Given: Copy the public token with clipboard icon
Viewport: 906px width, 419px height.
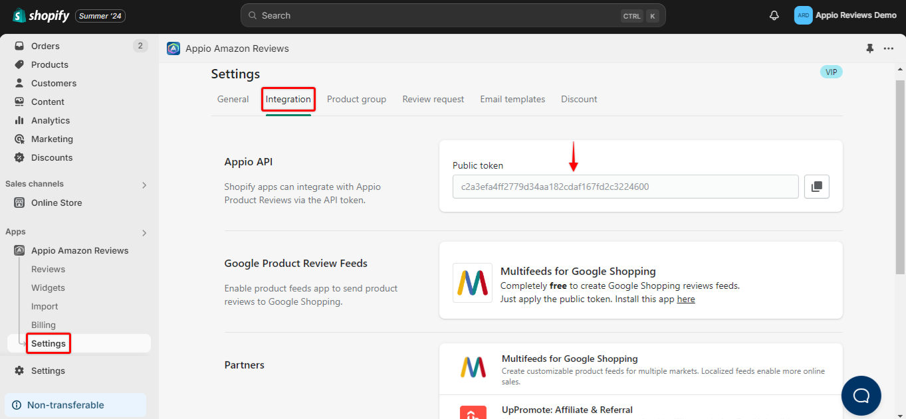Looking at the screenshot, I should (x=816, y=187).
